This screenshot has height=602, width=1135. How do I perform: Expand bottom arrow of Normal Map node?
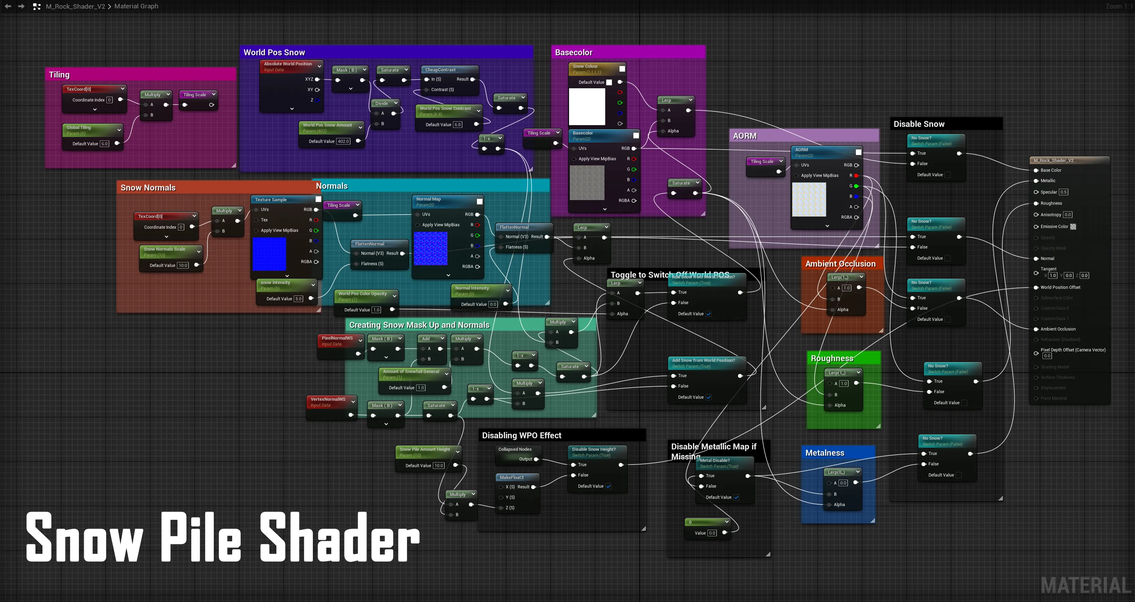(x=448, y=275)
